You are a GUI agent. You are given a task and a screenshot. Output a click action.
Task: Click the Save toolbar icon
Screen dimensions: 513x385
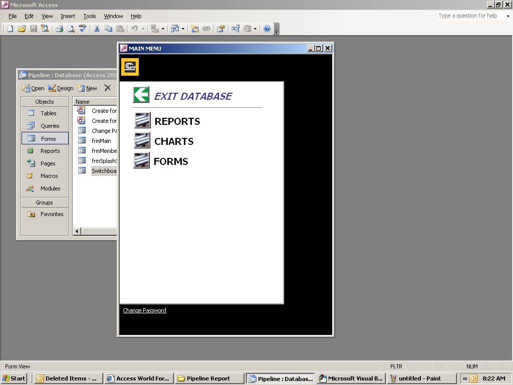34,29
